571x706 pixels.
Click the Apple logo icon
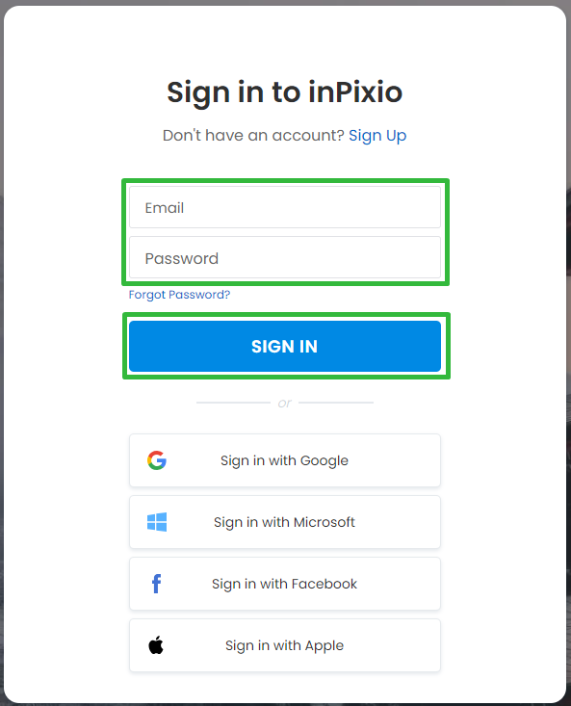(156, 645)
